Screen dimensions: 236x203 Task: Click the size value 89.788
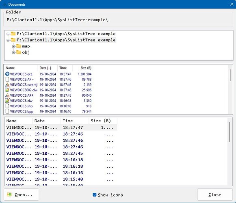coord(87,79)
